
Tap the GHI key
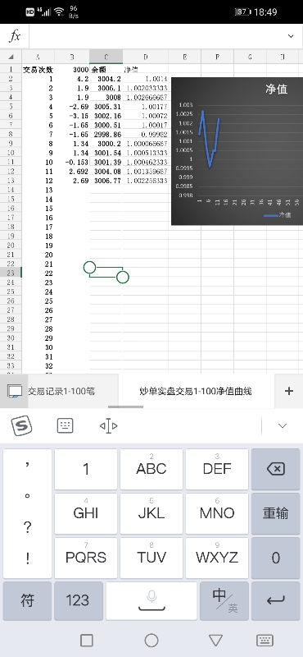(x=86, y=513)
